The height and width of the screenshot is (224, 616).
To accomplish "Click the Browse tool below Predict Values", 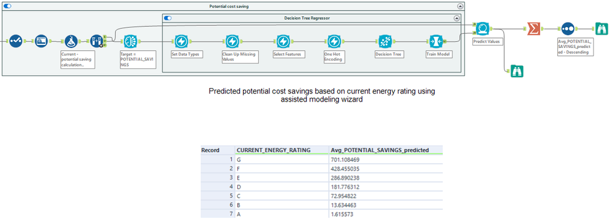I will pos(517,71).
